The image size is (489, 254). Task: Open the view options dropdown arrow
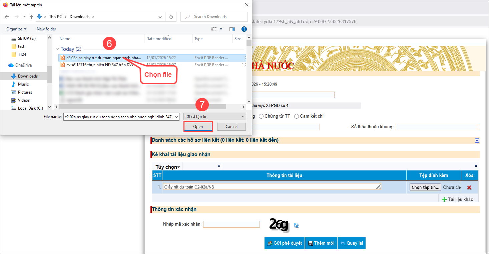(221, 29)
